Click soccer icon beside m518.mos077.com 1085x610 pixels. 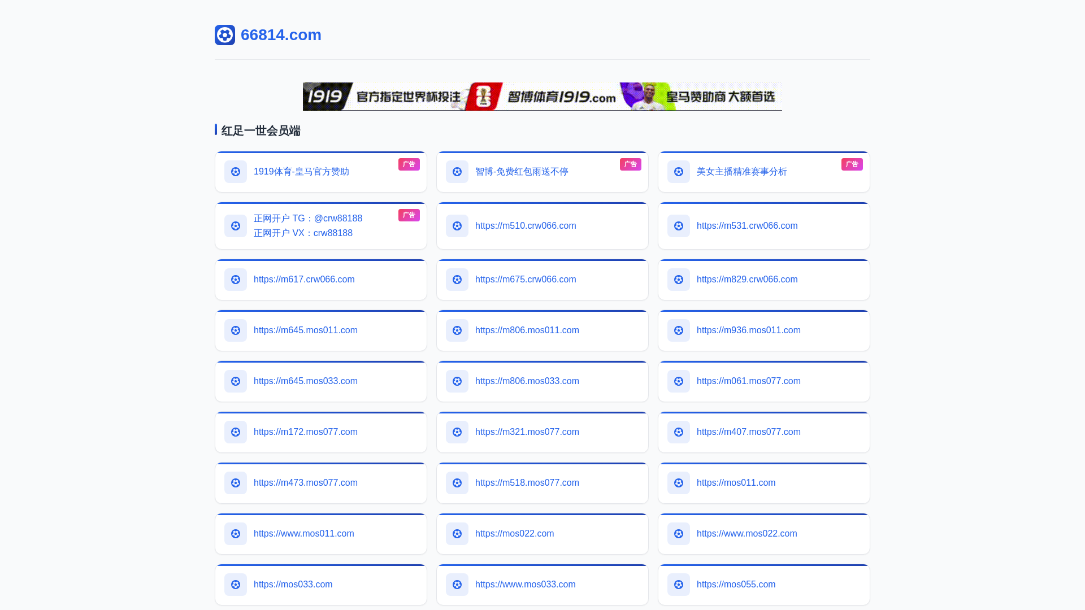[x=457, y=483]
